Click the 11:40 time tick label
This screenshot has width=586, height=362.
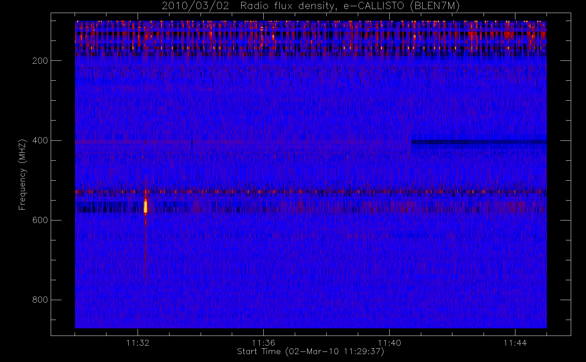389,343
